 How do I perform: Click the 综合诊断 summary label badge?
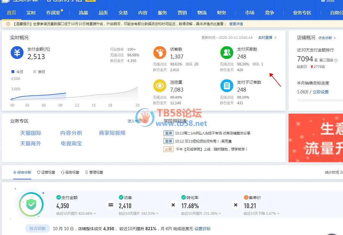click(38, 228)
